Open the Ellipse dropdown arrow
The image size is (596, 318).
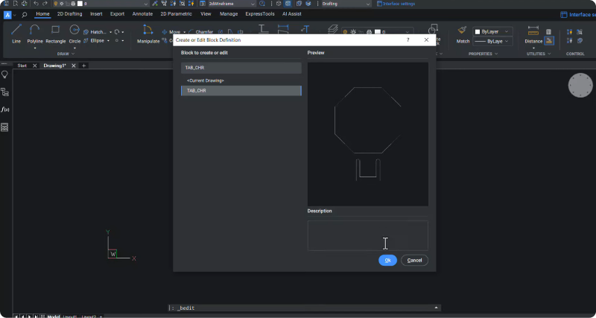coord(108,41)
